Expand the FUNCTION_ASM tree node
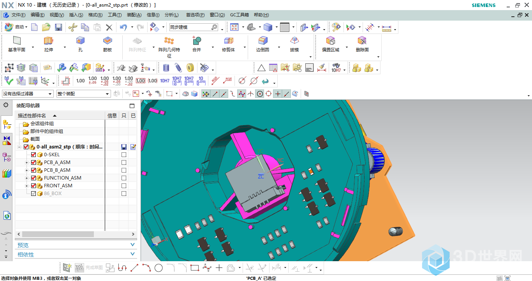The width and height of the screenshot is (532, 281). coord(26,178)
